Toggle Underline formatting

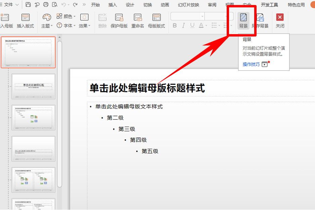coord(192,25)
